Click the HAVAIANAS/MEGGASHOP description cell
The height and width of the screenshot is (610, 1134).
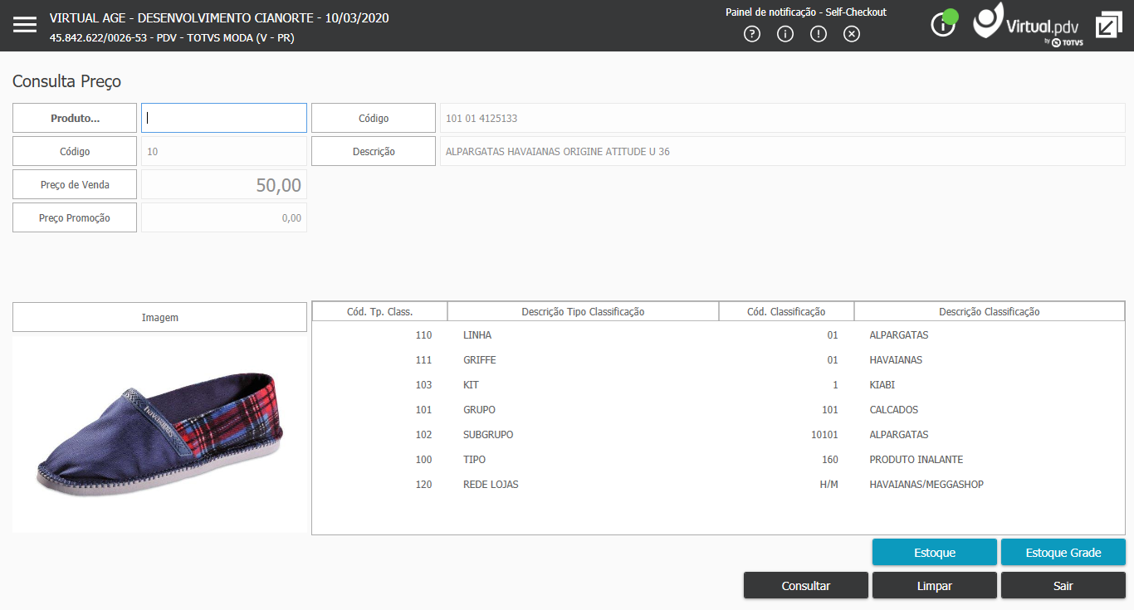pos(926,485)
